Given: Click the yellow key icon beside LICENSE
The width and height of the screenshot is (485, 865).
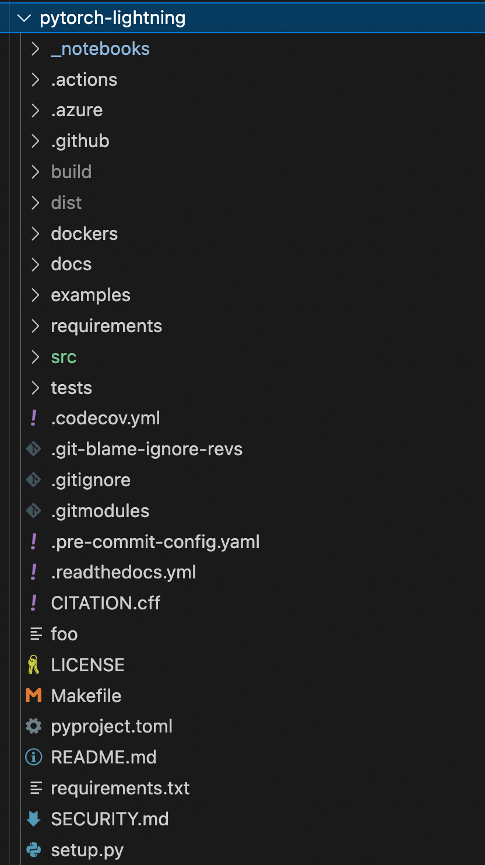Looking at the screenshot, I should click(x=34, y=665).
